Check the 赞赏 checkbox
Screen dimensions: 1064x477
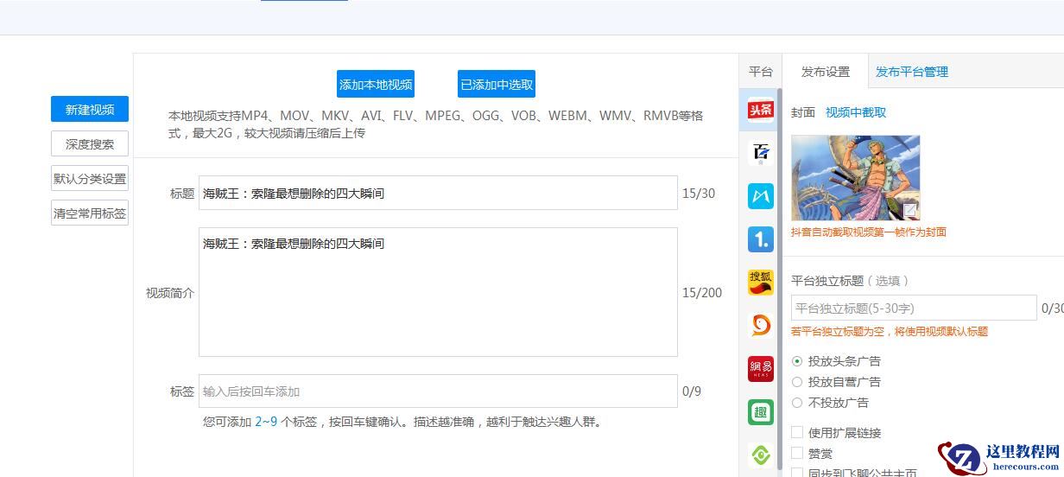click(797, 454)
